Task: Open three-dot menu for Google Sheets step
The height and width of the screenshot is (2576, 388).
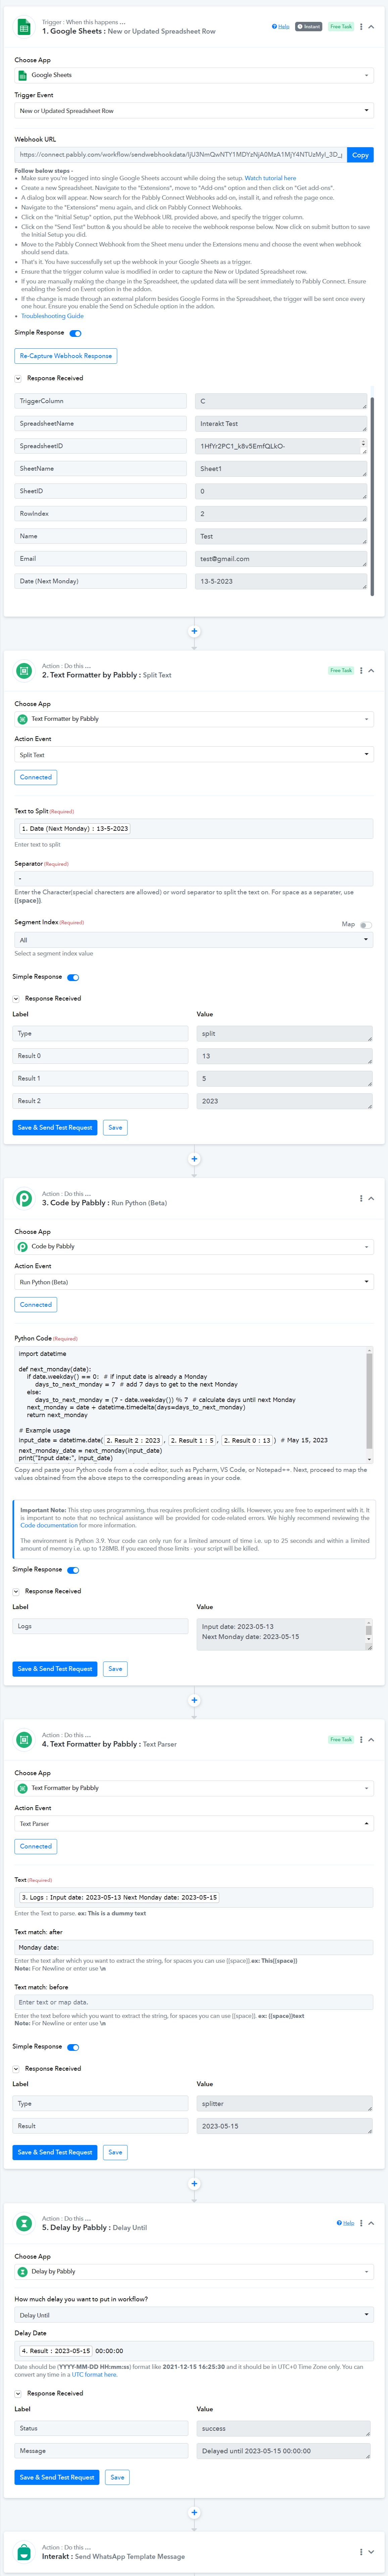Action: pos(361,27)
